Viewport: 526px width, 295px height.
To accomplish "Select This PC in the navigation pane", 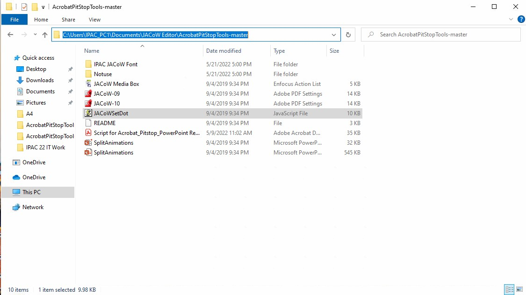I will coord(31,192).
